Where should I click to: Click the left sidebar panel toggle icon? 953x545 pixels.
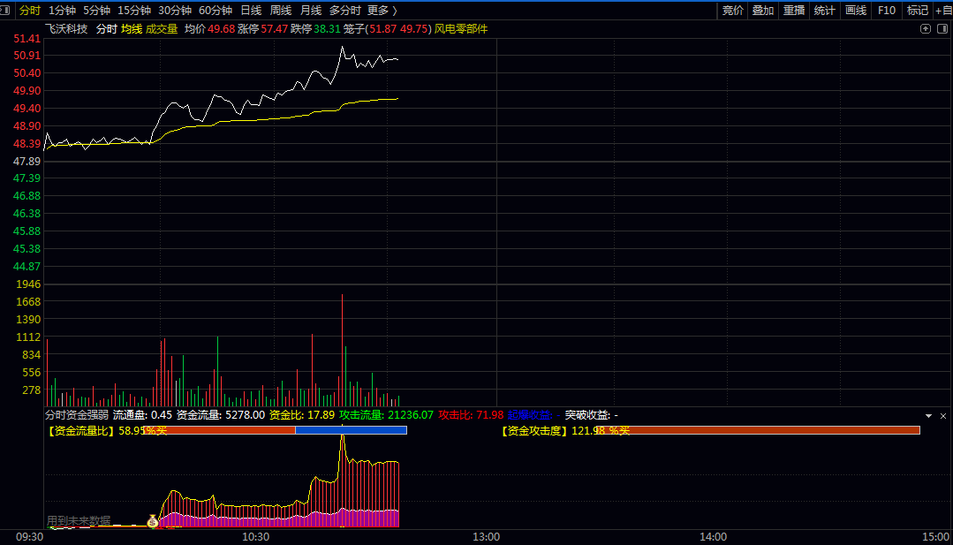coord(4,11)
